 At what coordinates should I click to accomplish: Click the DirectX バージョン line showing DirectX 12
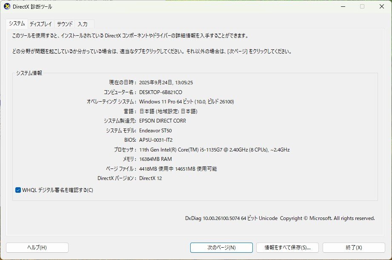151,178
